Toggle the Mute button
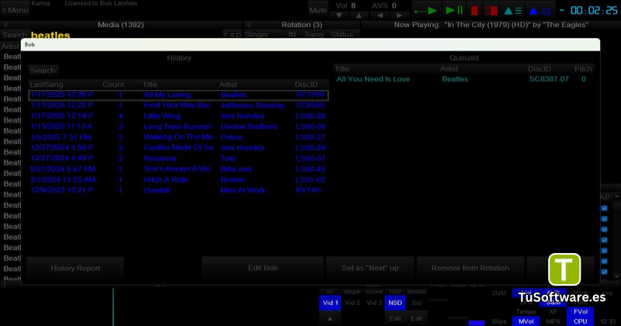Viewport: 621px width, 326px height. pos(317,10)
